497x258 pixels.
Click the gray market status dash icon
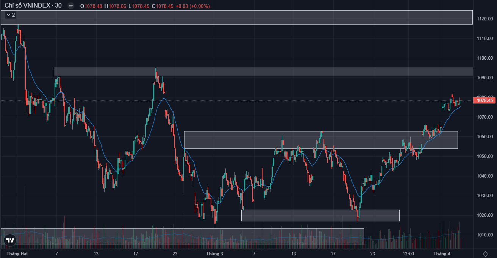(71, 6)
